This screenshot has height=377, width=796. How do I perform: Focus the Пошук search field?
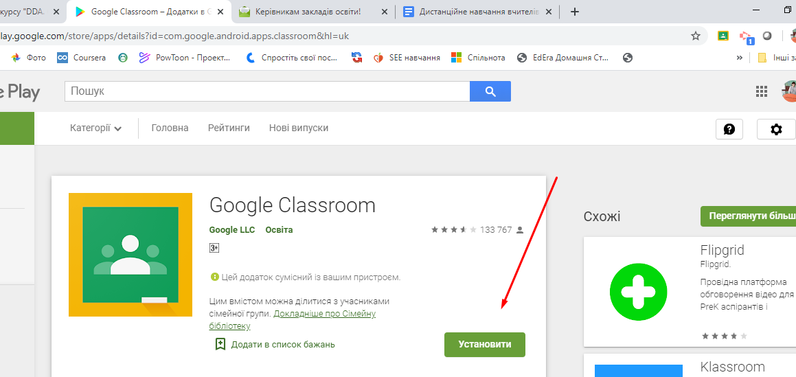tap(267, 91)
